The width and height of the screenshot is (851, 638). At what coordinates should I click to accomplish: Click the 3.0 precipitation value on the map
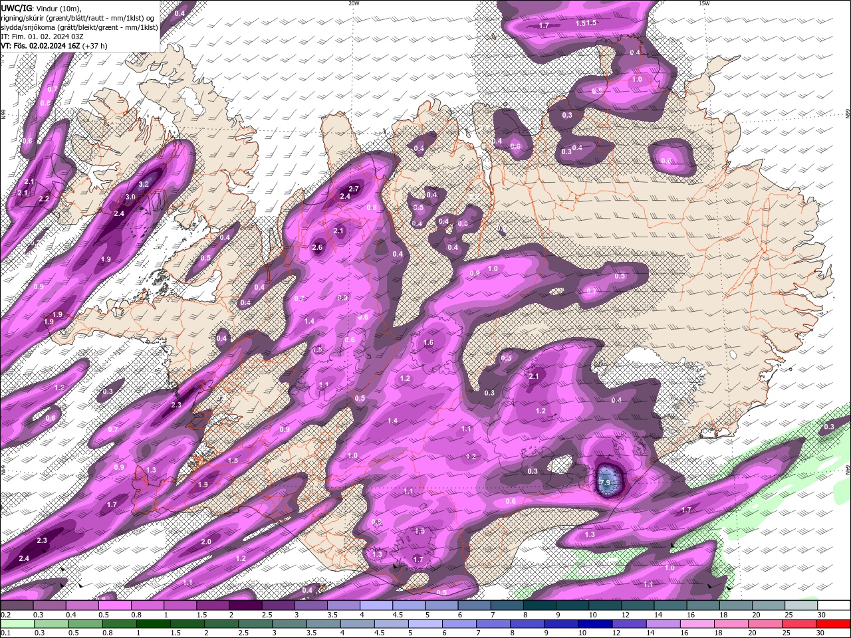[x=130, y=197]
